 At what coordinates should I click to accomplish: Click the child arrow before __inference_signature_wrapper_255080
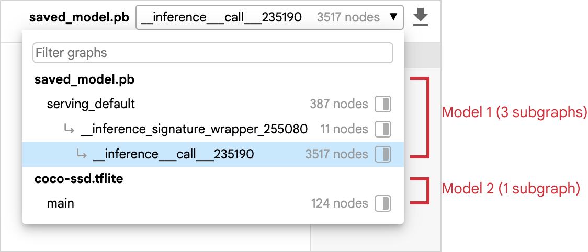(69, 129)
